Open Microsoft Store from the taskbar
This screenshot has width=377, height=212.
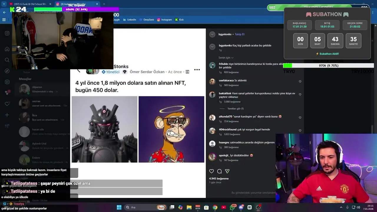[206, 207]
